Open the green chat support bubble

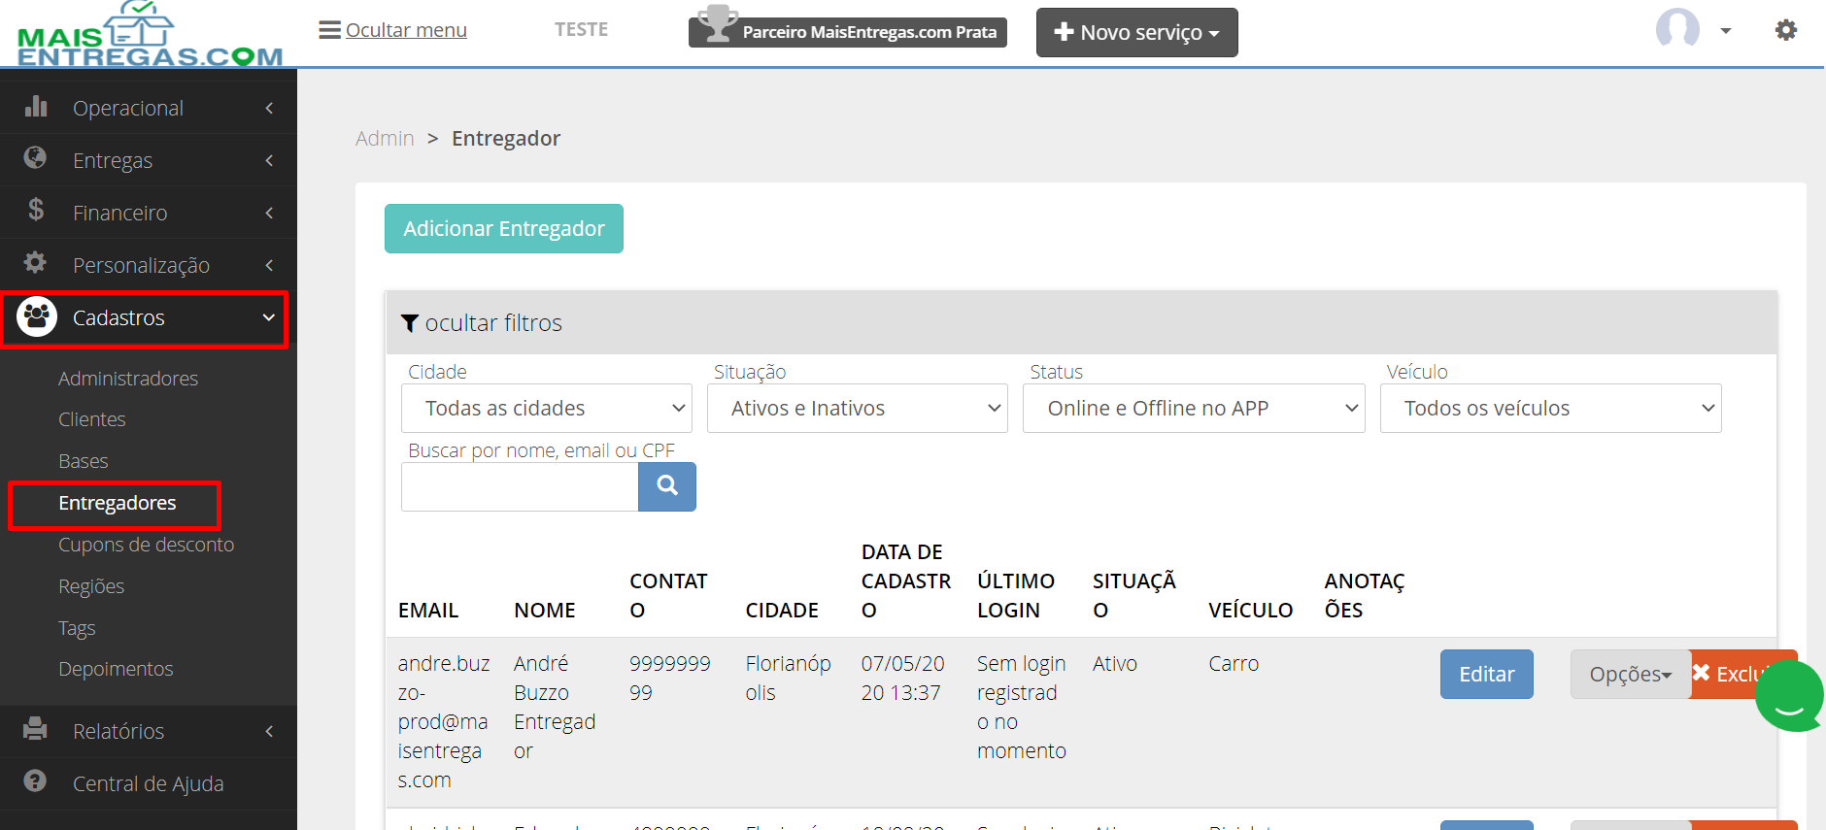[x=1789, y=696]
